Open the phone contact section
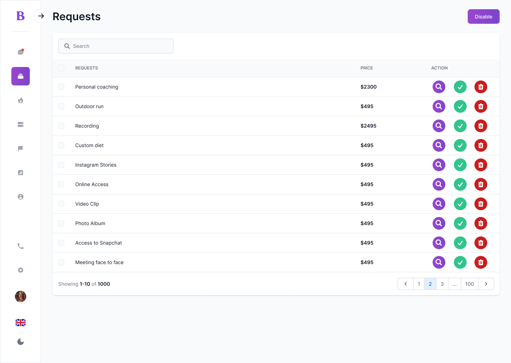511x363 pixels. [x=20, y=246]
